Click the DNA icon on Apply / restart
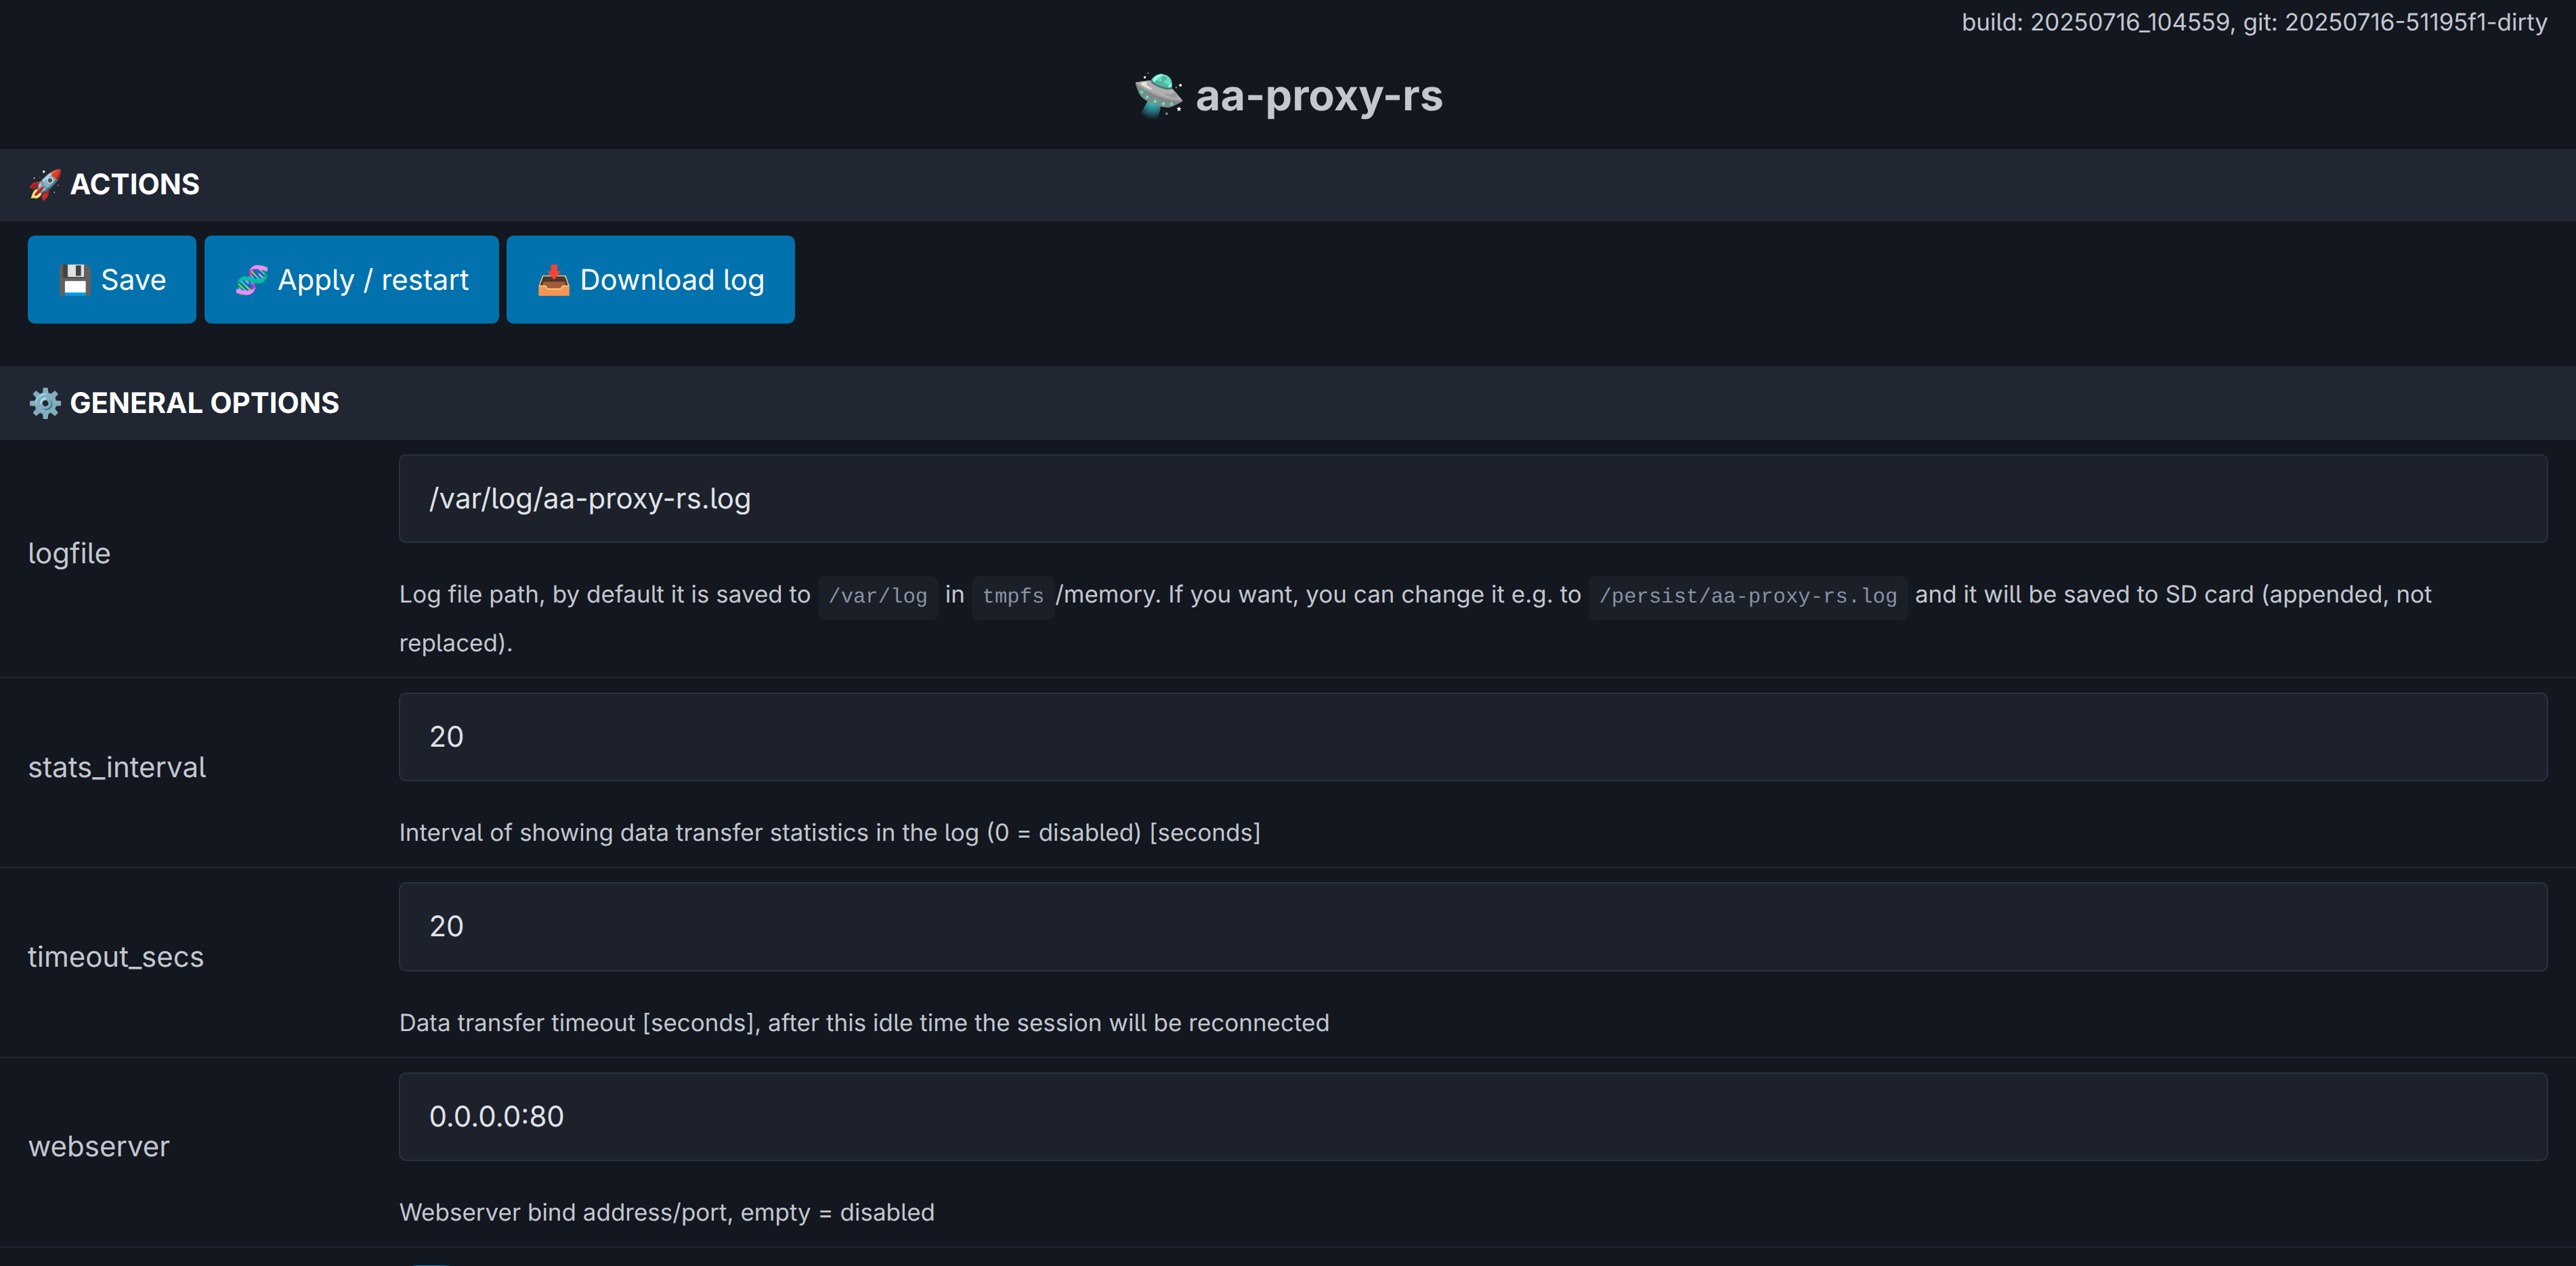This screenshot has width=2576, height=1266. click(251, 280)
